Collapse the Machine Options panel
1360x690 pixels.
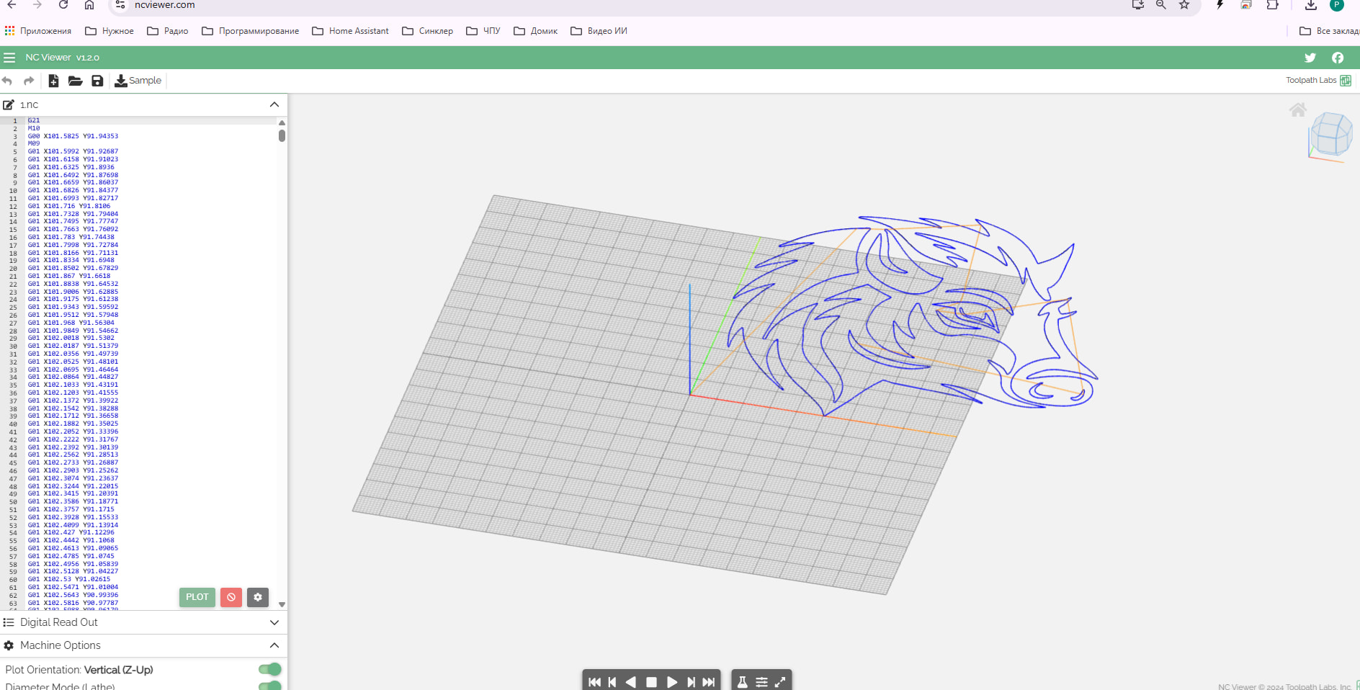coord(274,645)
